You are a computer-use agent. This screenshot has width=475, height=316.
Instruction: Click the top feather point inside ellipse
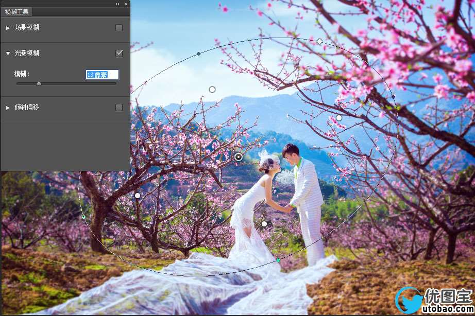(x=212, y=90)
